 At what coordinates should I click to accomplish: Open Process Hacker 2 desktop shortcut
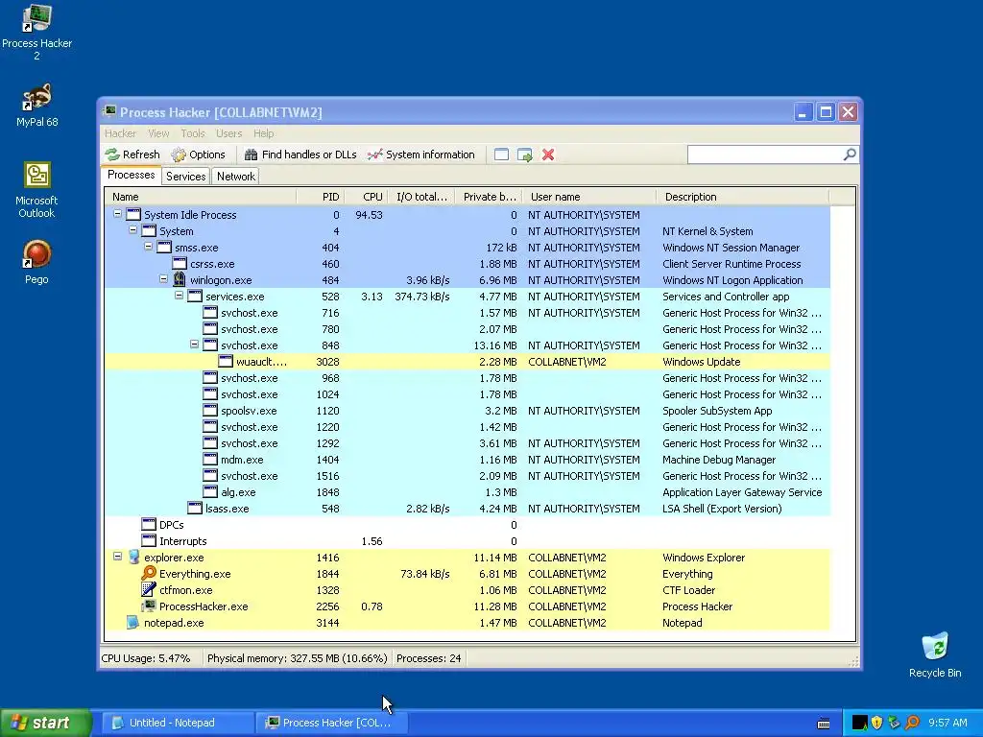[36, 32]
